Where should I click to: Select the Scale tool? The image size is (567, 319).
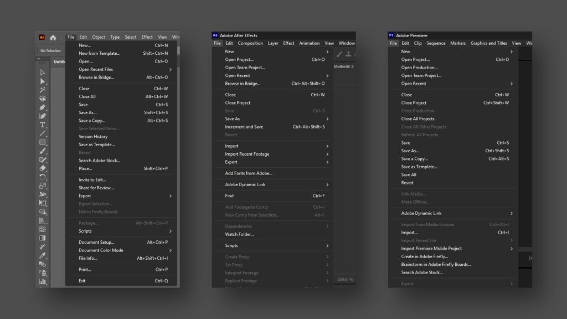tap(42, 186)
